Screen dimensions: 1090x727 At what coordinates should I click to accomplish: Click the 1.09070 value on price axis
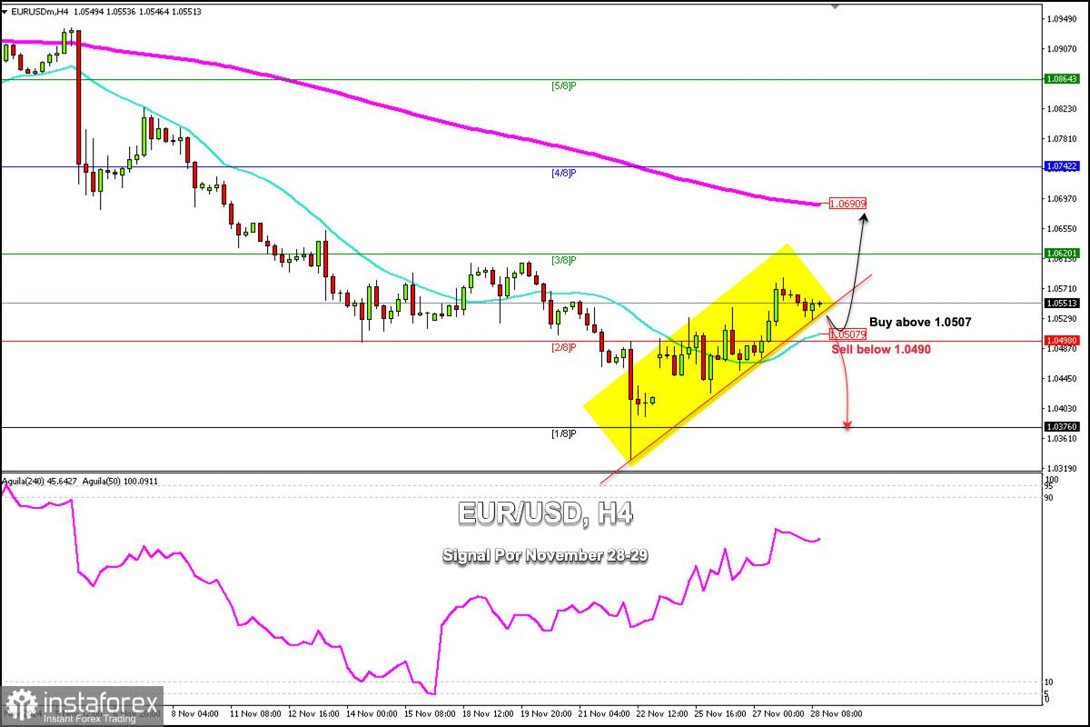[1061, 49]
